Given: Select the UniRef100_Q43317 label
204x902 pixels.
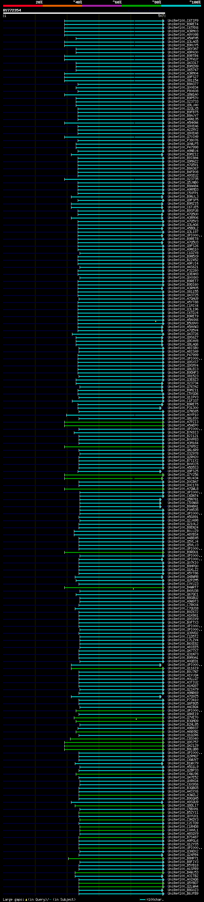Looking at the screenshot, I should [183, 63].
